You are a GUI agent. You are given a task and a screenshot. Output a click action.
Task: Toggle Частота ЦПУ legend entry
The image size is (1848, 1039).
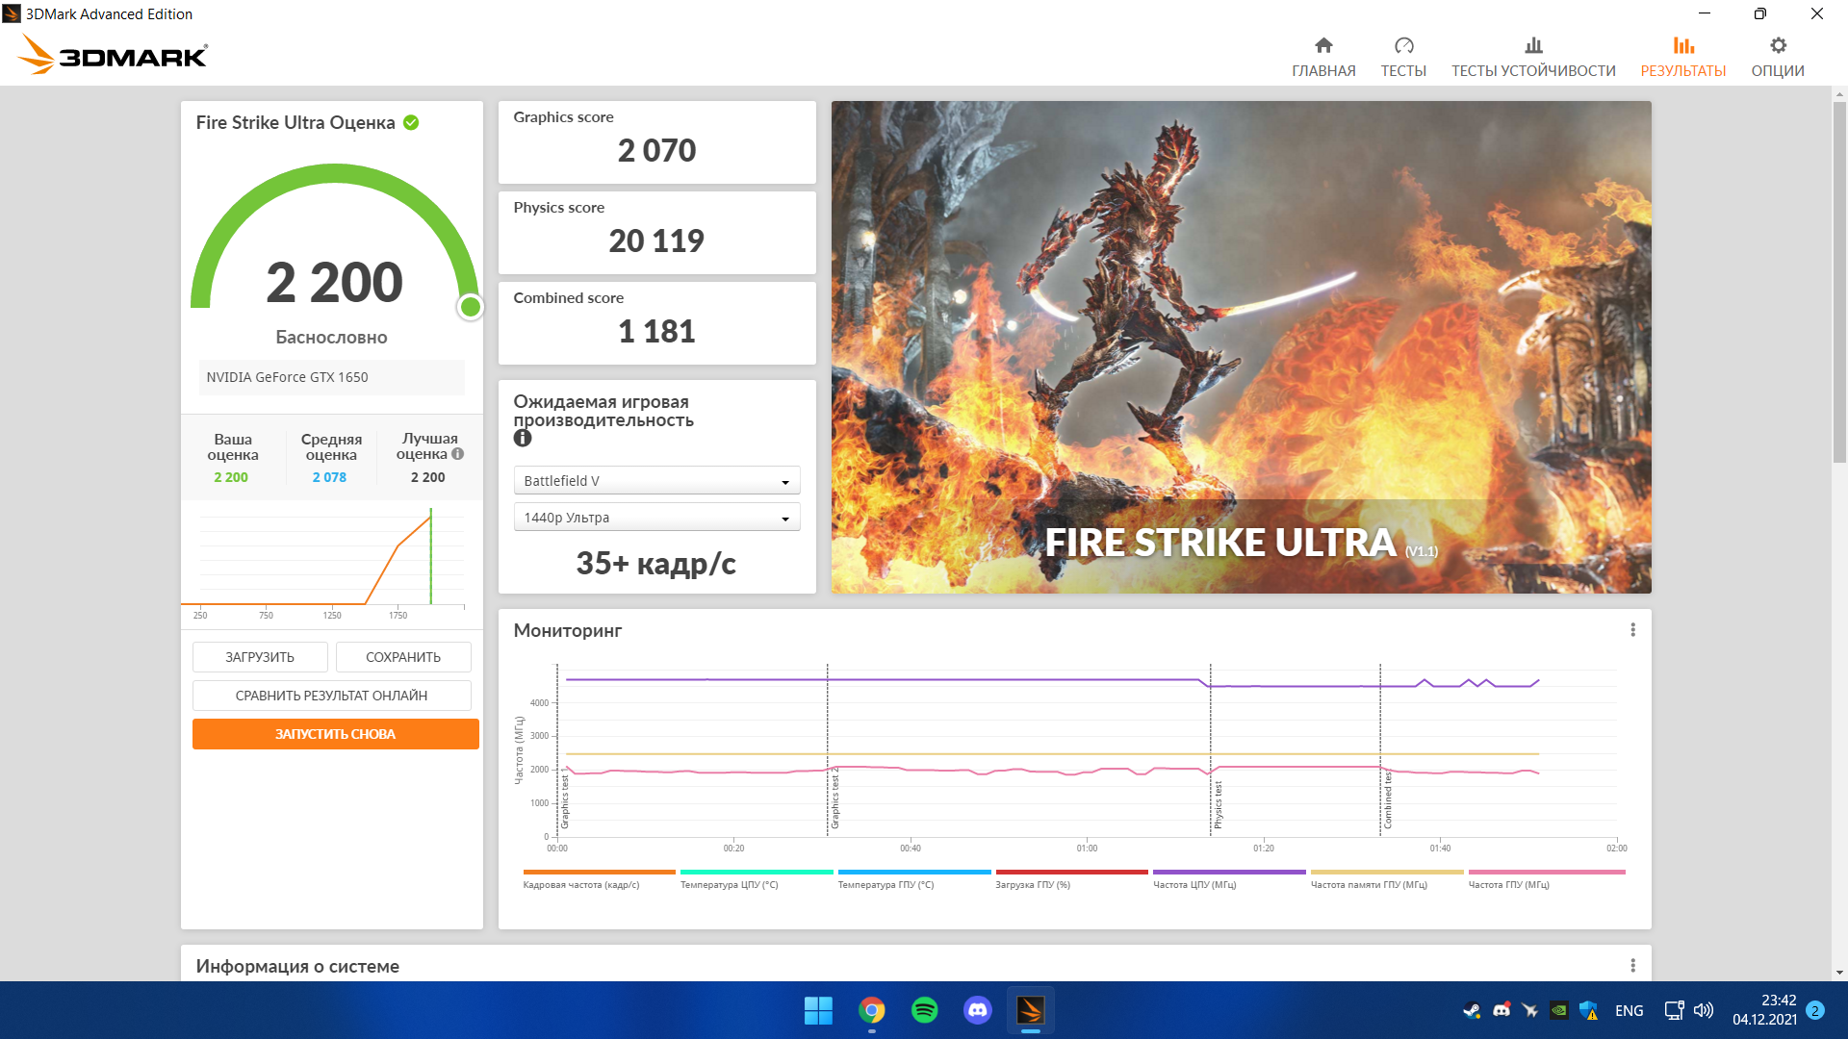point(1229,878)
